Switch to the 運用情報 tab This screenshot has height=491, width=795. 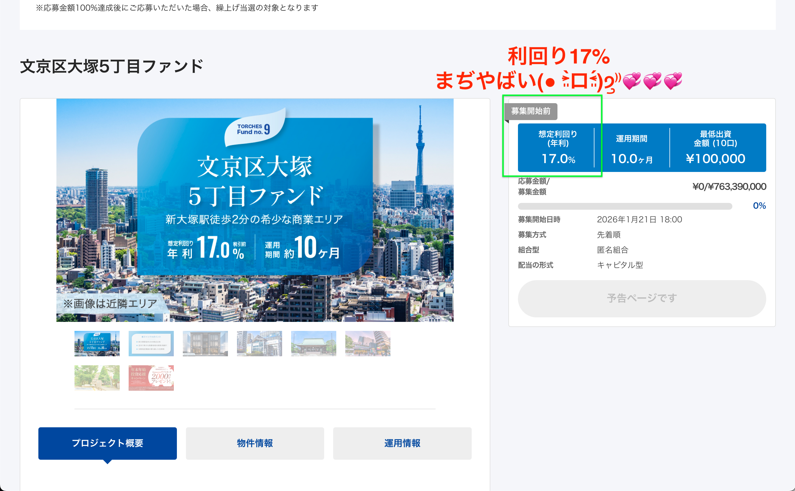(x=402, y=443)
